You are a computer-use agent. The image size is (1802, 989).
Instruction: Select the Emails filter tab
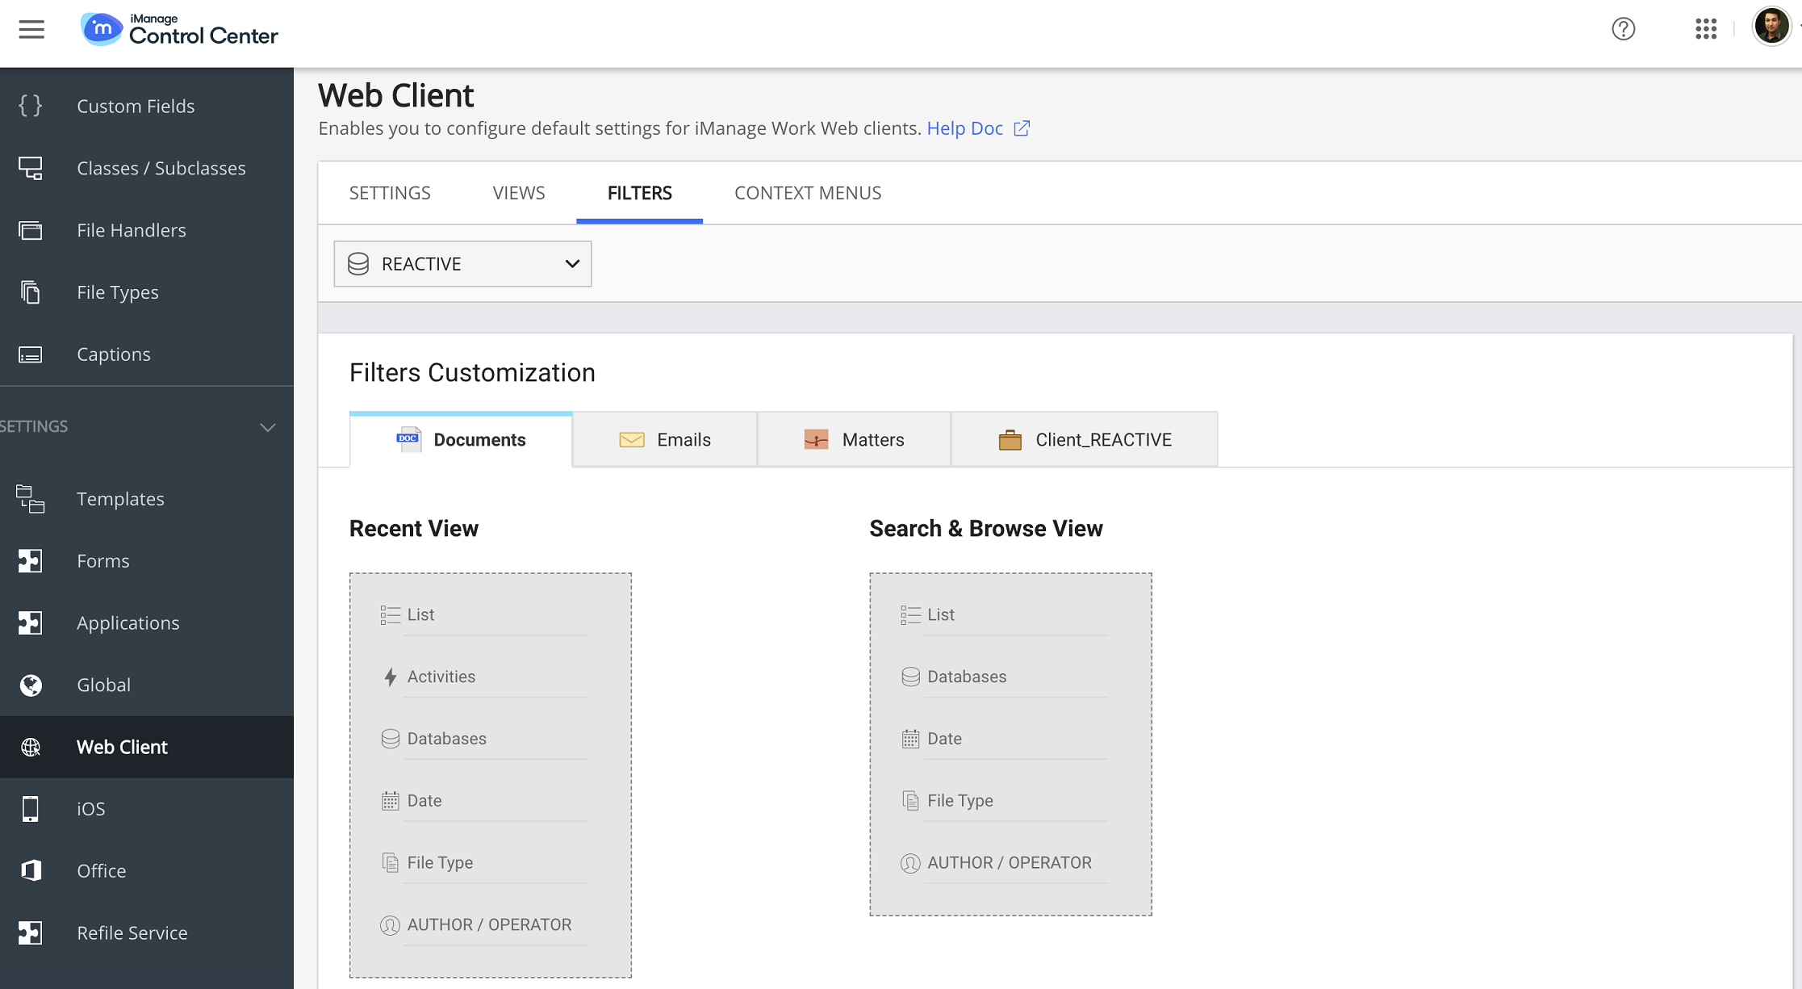click(x=664, y=440)
